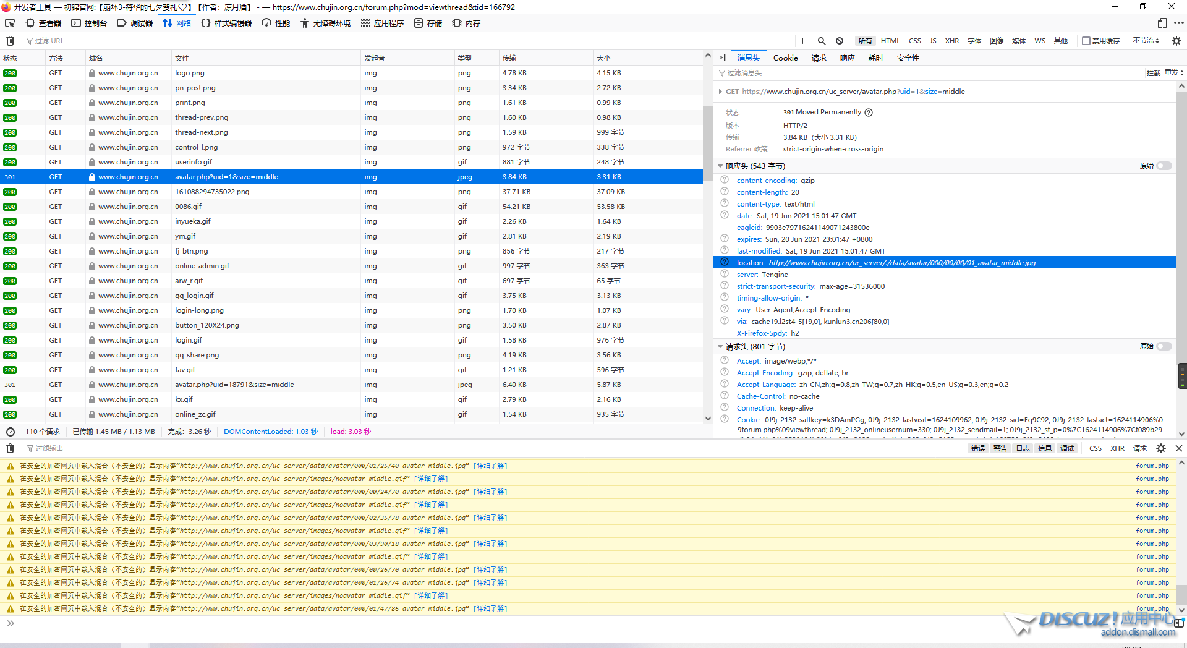Click the console filter output (过滤输出) field

pos(495,448)
